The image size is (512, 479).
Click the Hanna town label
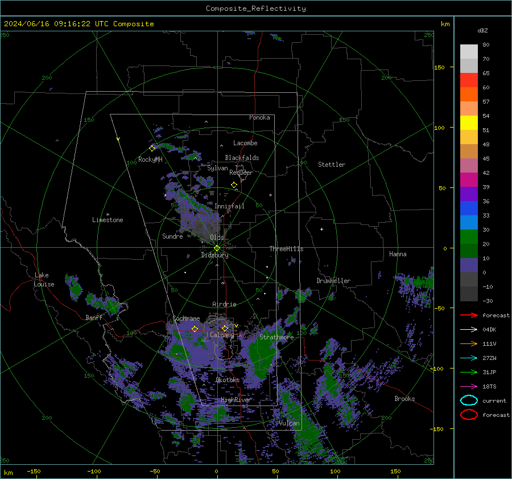click(x=398, y=254)
